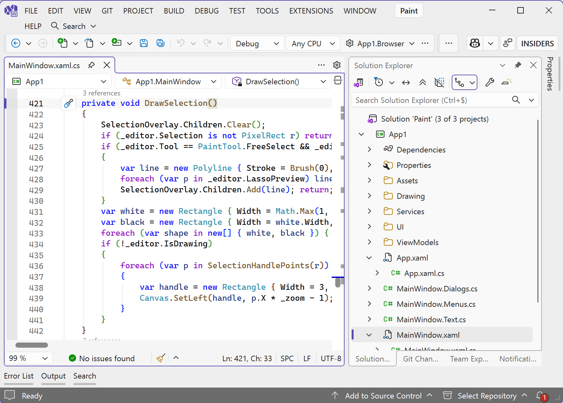
Task: Click the preview selected items icon
Action: [x=506, y=82]
